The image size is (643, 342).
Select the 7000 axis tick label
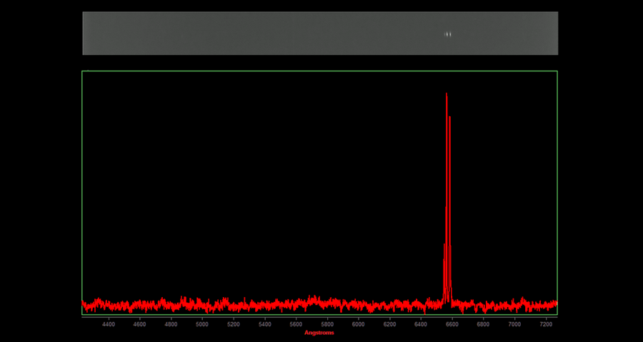[514, 324]
